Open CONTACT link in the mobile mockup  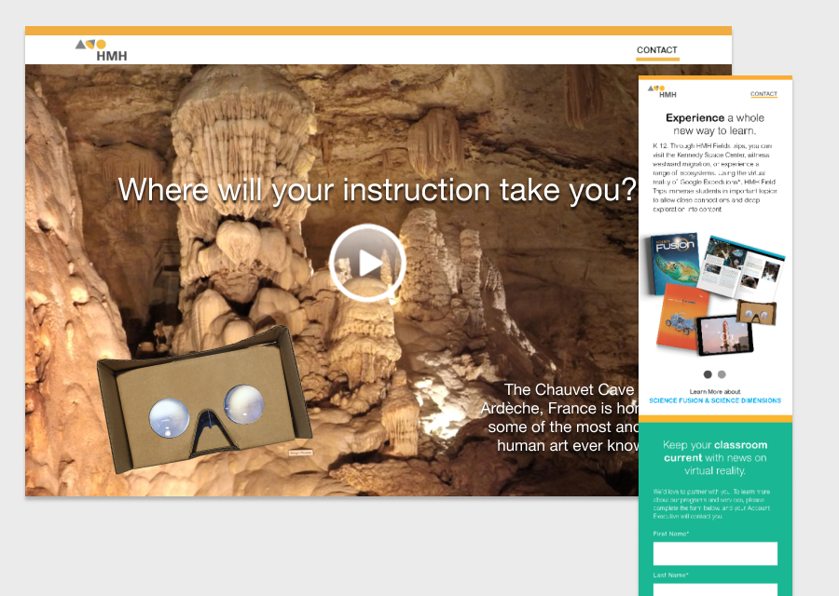point(763,93)
